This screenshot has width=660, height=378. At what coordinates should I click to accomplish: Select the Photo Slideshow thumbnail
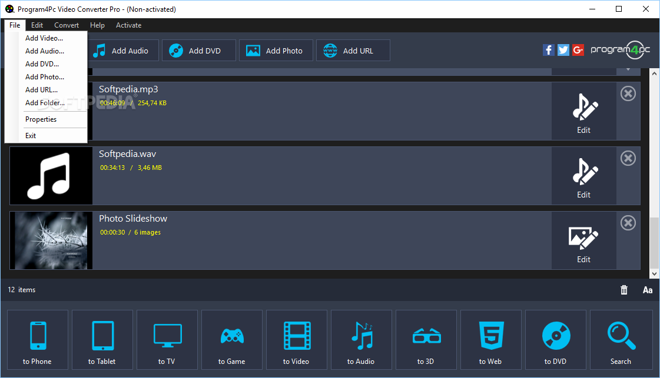51,240
